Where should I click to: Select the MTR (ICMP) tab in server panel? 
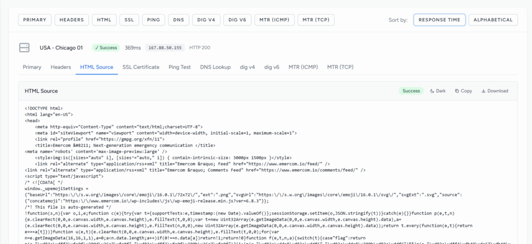[x=303, y=67]
